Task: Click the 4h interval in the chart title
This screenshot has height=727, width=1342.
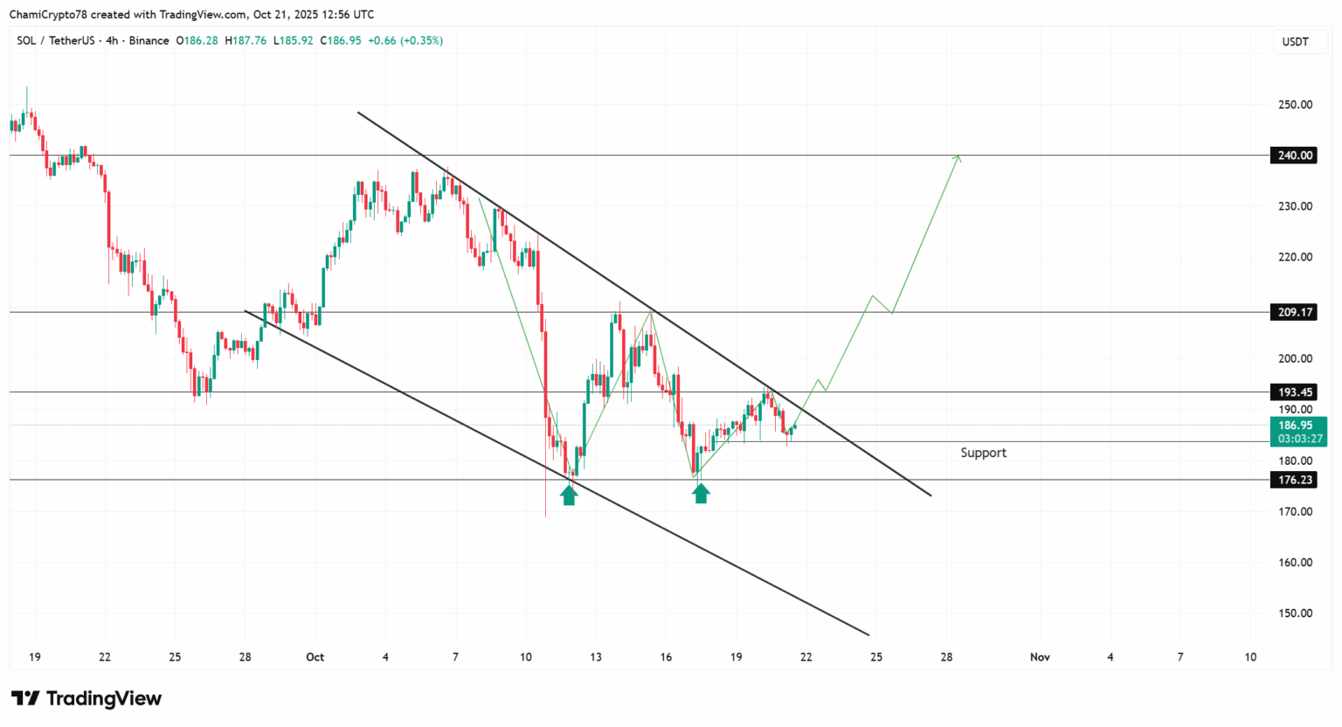Action: coord(112,41)
